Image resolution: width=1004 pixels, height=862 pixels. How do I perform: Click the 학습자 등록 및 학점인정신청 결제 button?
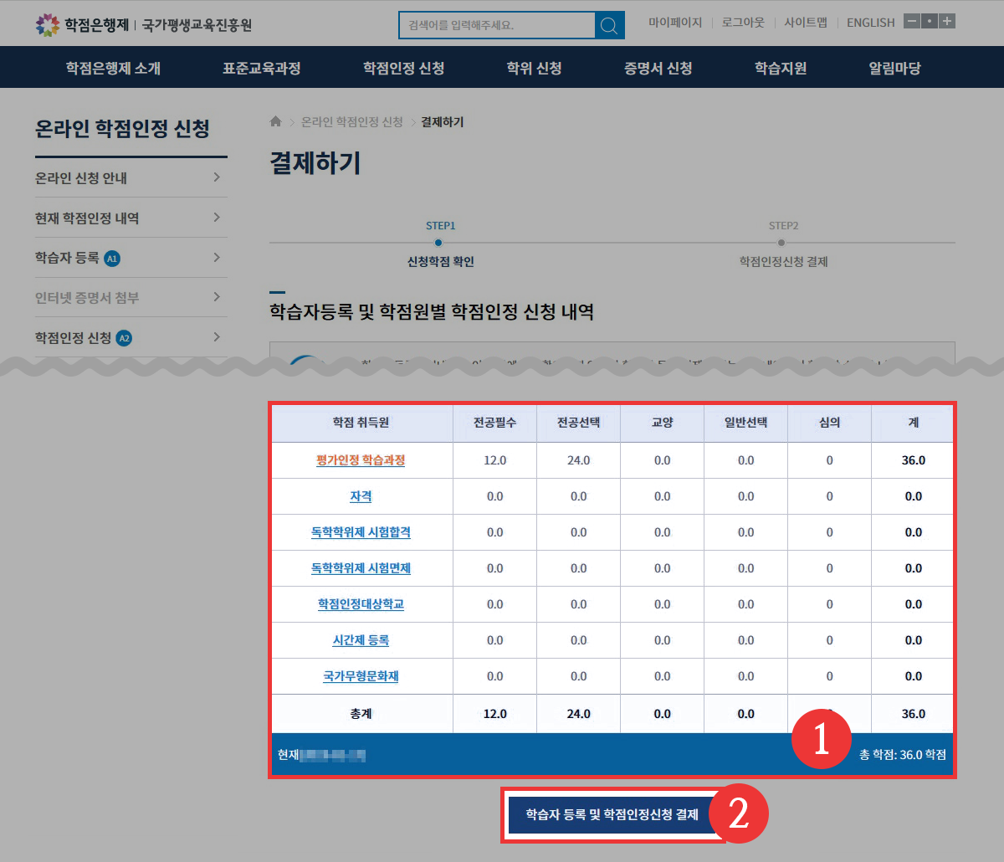pyautogui.click(x=612, y=814)
